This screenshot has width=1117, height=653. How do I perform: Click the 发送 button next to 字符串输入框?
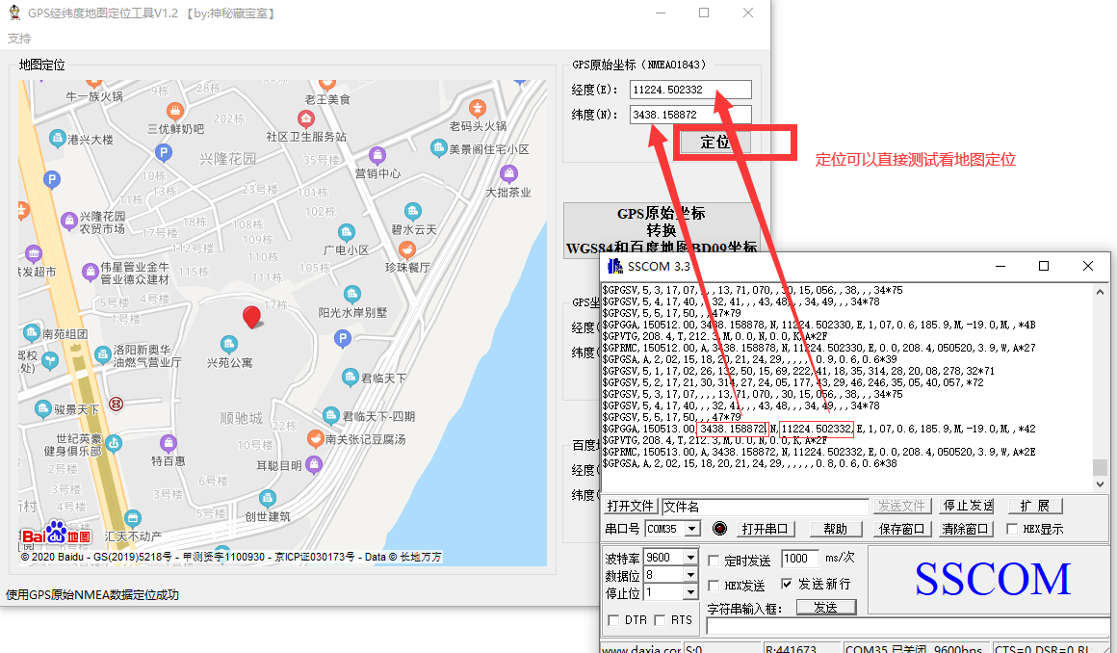[825, 608]
